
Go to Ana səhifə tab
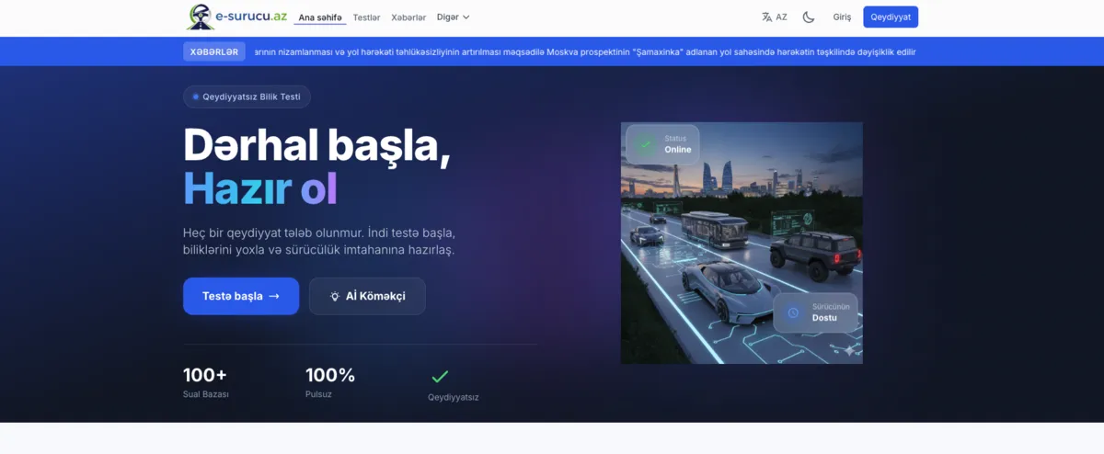coord(320,17)
